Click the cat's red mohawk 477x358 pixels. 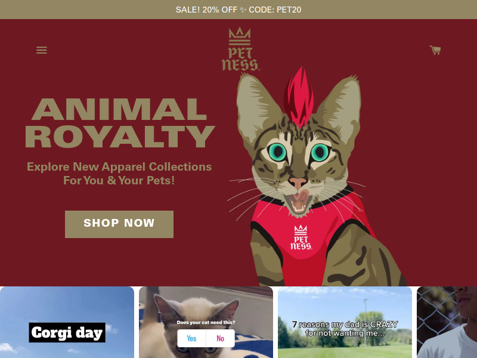299,97
